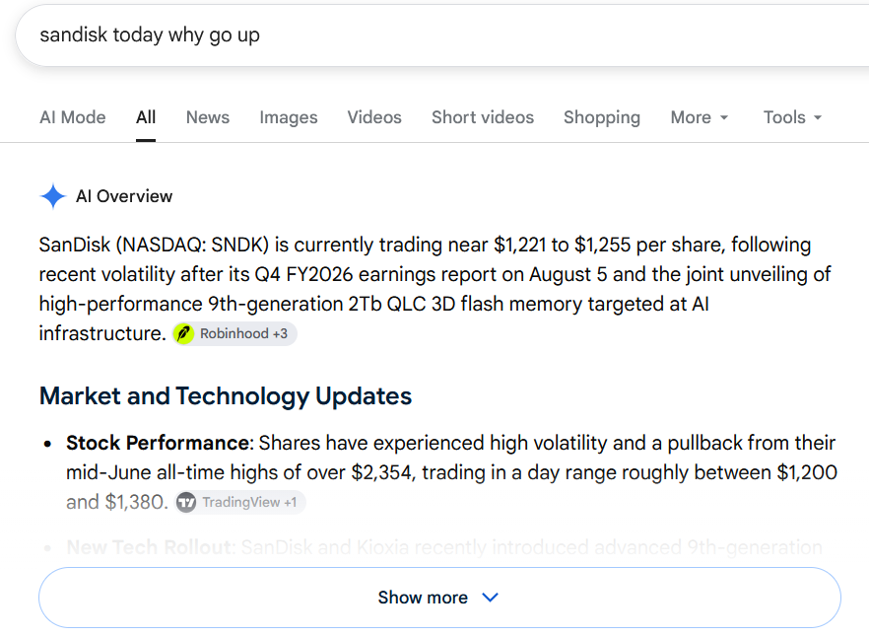Click the search box with sandisk query

tap(442, 35)
